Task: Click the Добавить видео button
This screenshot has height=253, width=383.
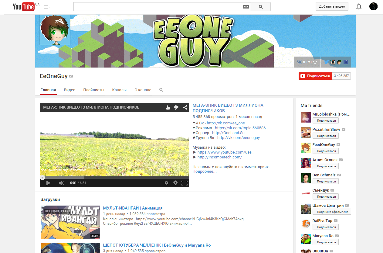Action: click(x=332, y=6)
